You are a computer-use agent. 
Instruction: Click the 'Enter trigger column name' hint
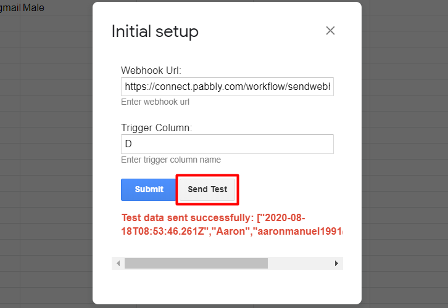click(x=171, y=160)
